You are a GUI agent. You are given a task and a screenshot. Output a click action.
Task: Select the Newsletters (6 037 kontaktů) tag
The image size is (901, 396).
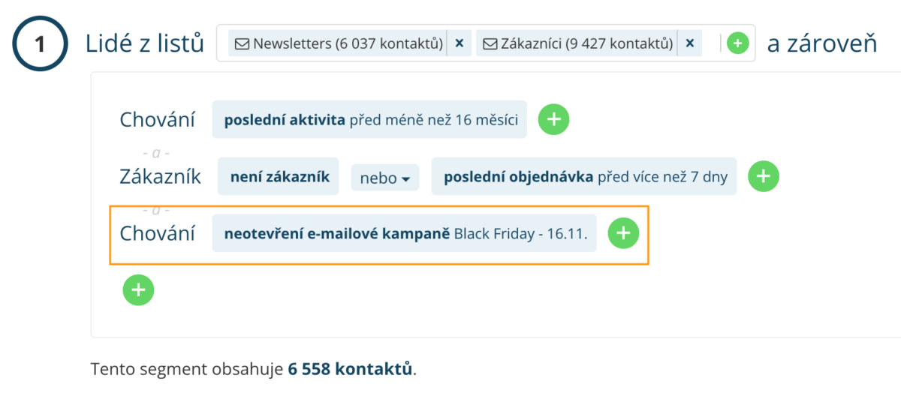click(x=347, y=43)
